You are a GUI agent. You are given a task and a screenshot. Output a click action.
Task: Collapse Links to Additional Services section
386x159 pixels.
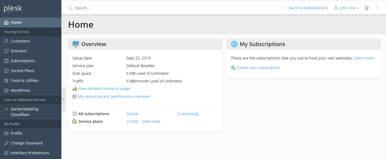tap(56, 100)
